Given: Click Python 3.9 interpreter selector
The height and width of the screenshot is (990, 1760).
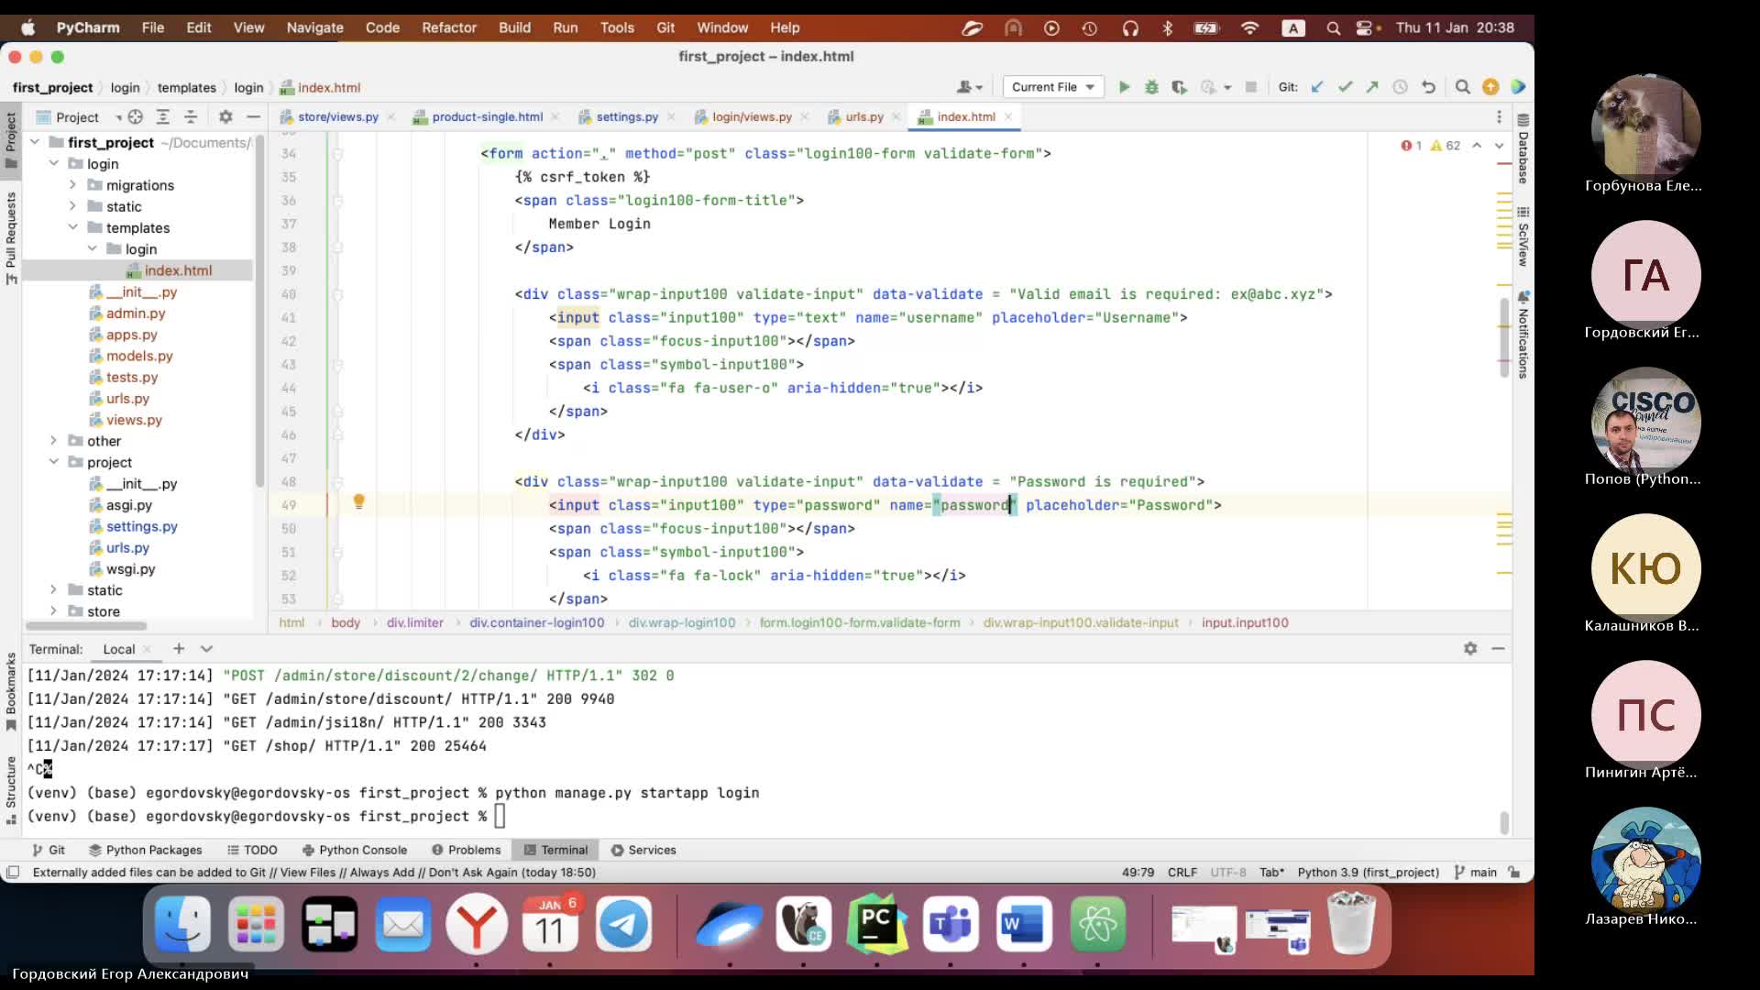Looking at the screenshot, I should pos(1368,873).
